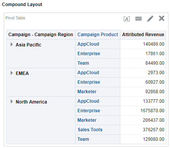The width and height of the screenshot is (170, 148).
Task: Expand the North America region row
Action: click(x=12, y=102)
